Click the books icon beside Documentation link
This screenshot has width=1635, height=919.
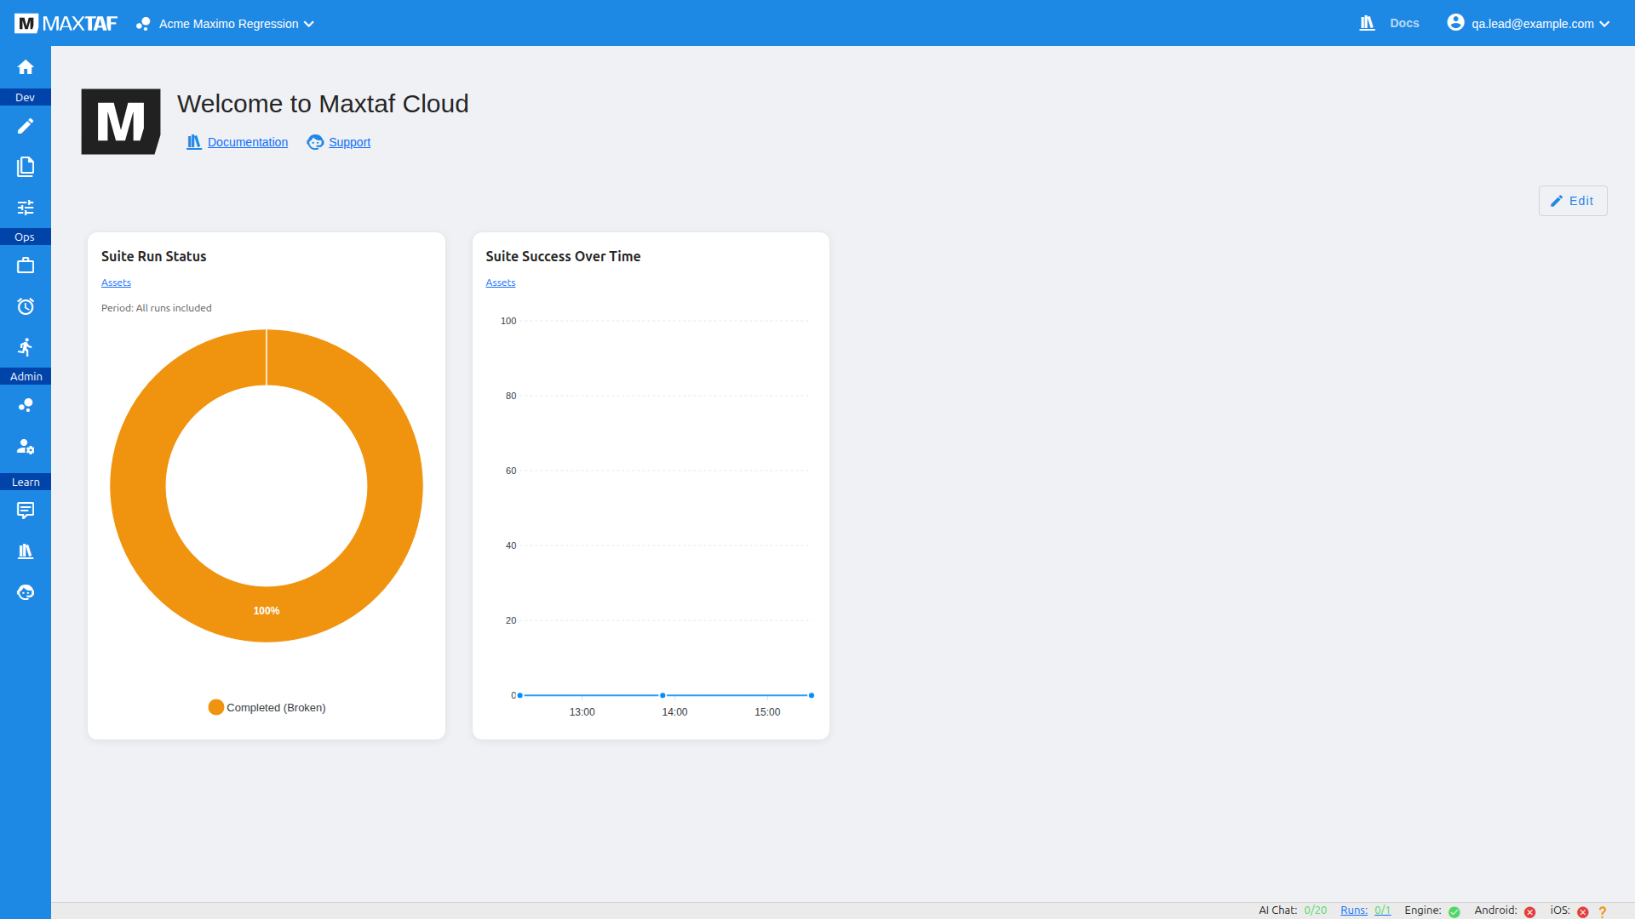tap(194, 142)
